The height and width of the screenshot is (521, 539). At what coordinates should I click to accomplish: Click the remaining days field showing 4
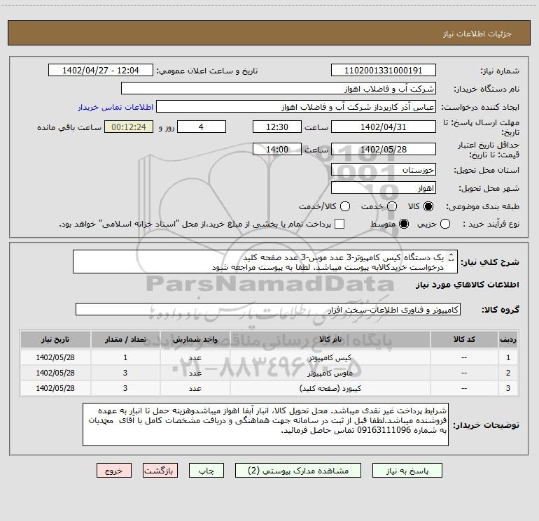point(202,127)
